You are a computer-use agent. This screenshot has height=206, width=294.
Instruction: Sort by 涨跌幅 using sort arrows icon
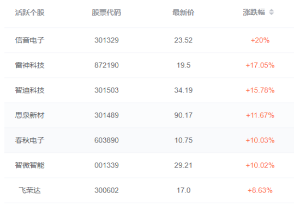(271, 13)
